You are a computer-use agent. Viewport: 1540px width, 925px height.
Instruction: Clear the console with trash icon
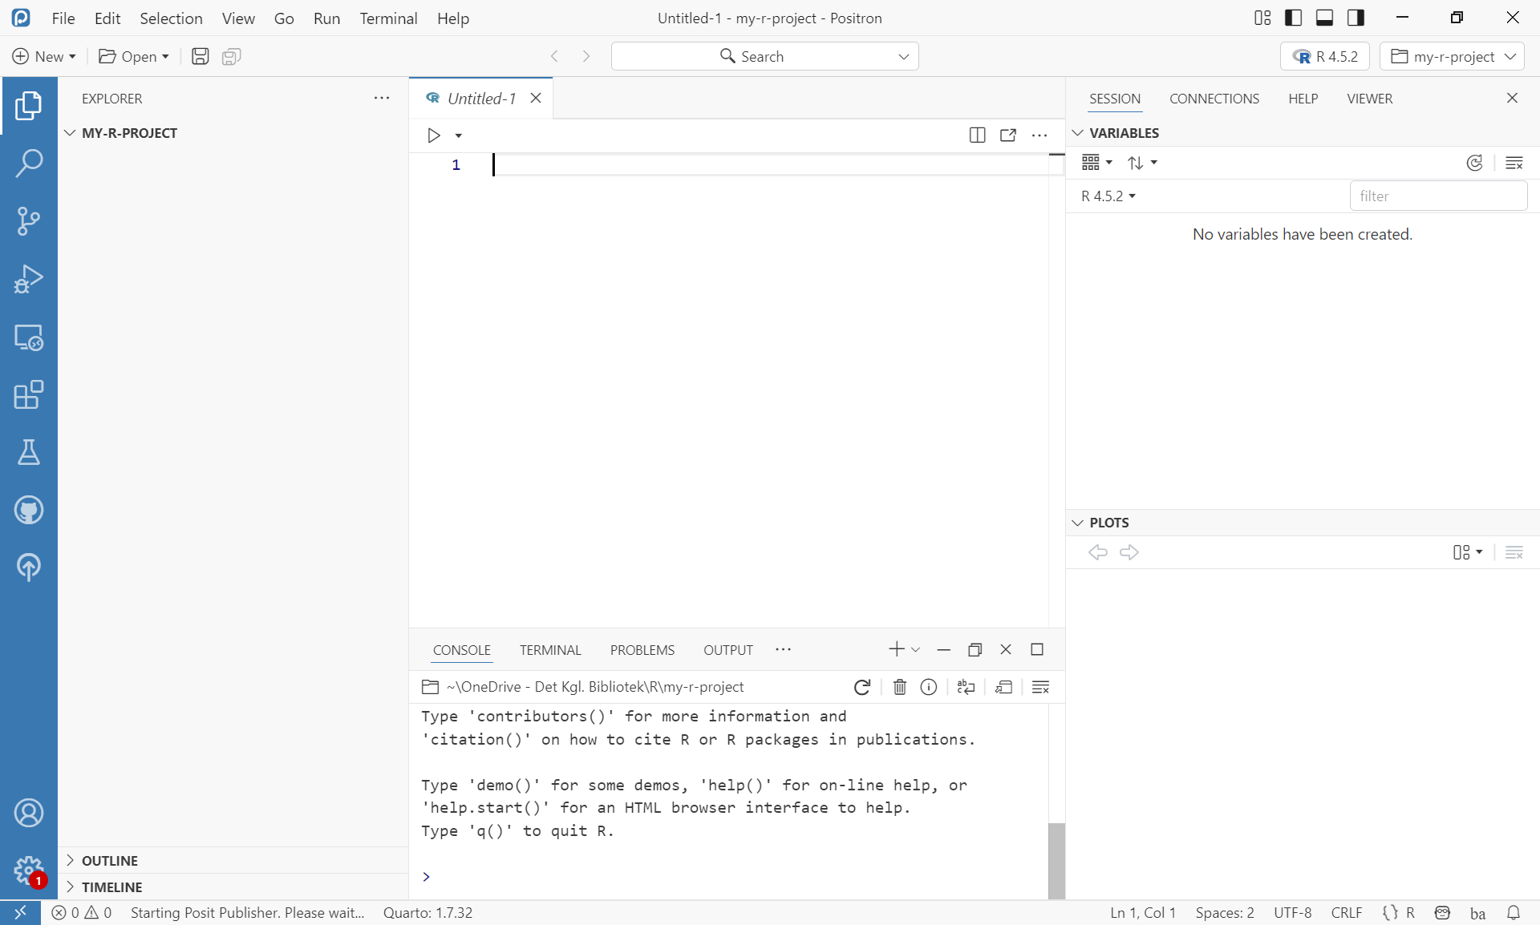pos(899,687)
